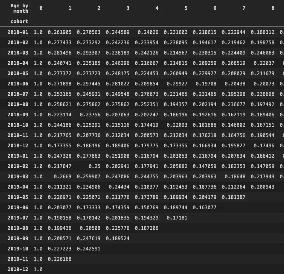Click the 2019-11 cohort row label
The height and width of the screenshot is (274, 284).
coord(18,259)
